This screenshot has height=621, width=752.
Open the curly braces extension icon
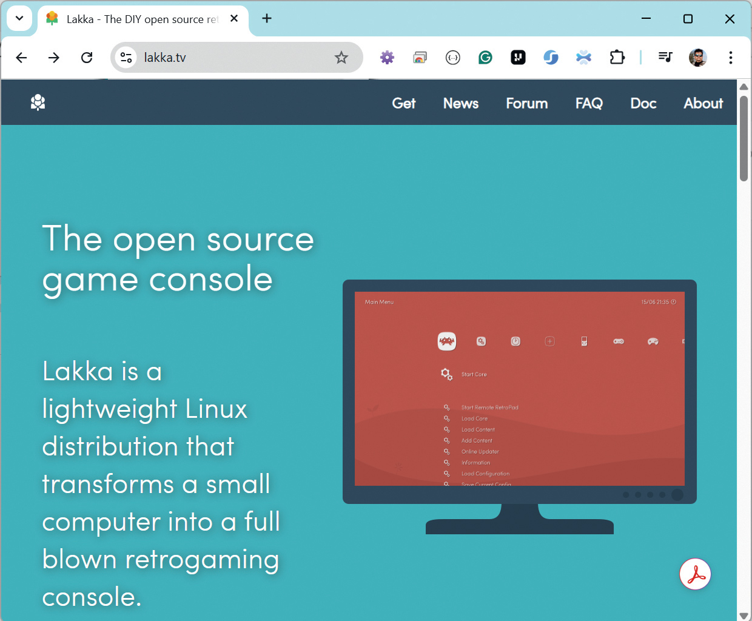452,58
